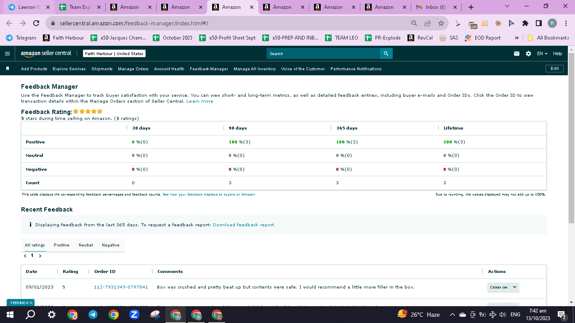Click the Learn more link

[x=200, y=101]
